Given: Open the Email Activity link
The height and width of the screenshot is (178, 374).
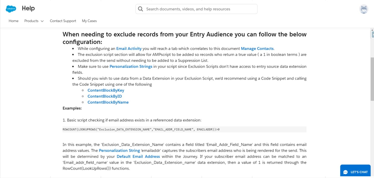Looking at the screenshot, I should click(x=129, y=48).
